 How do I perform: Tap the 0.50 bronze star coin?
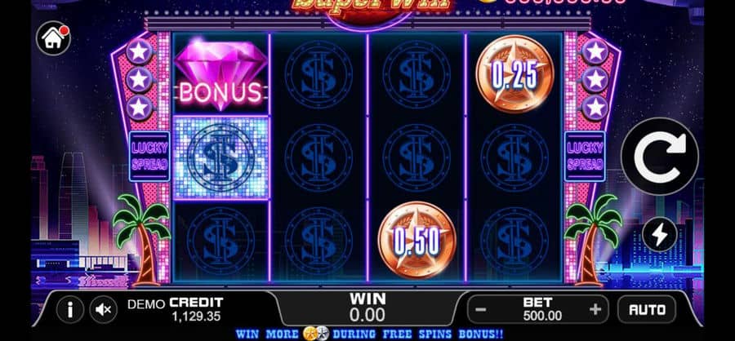(416, 240)
